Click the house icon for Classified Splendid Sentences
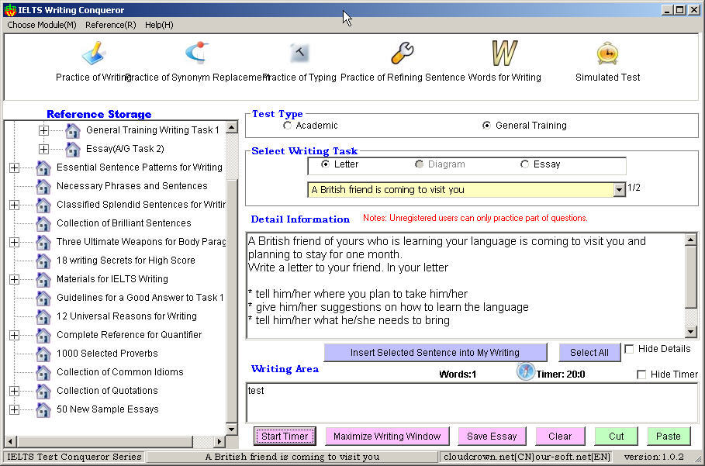Image resolution: width=705 pixels, height=466 pixels. click(43, 205)
